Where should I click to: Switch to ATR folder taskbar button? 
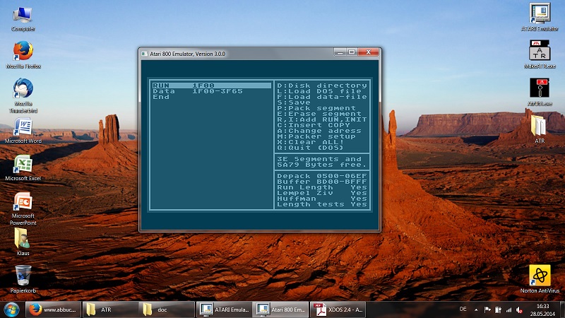(110, 310)
